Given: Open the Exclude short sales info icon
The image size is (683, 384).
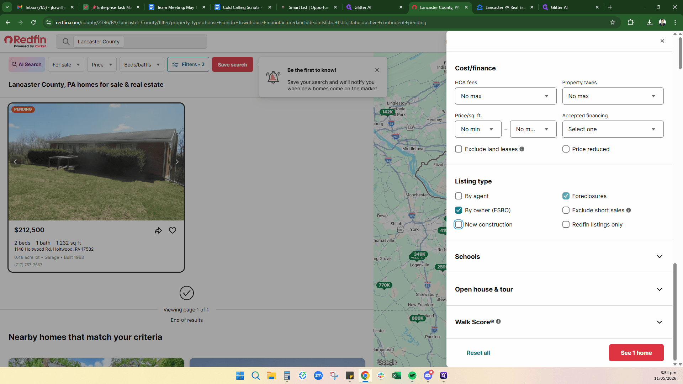Looking at the screenshot, I should (x=629, y=210).
